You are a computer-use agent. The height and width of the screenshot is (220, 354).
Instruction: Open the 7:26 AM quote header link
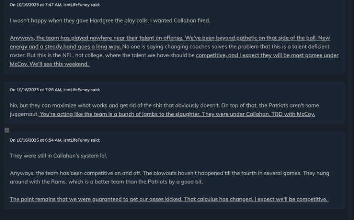click(x=54, y=90)
